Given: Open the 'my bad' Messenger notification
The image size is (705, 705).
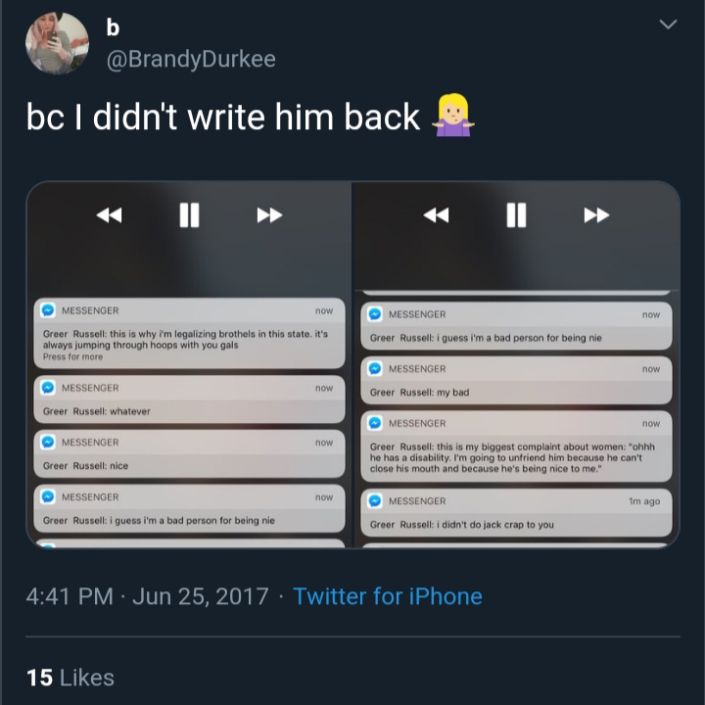Looking at the screenshot, I should coord(516,380).
